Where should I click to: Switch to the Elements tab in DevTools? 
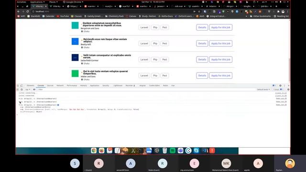31,86
